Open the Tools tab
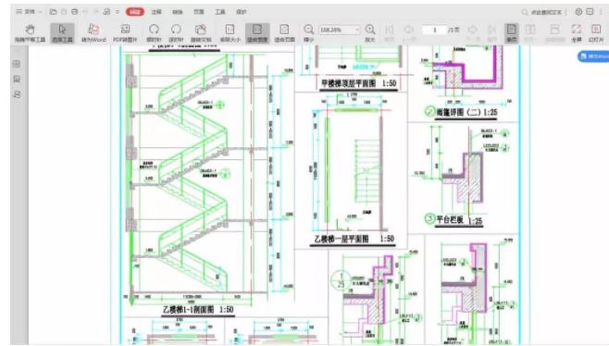The height and width of the screenshot is (346, 609). (220, 12)
